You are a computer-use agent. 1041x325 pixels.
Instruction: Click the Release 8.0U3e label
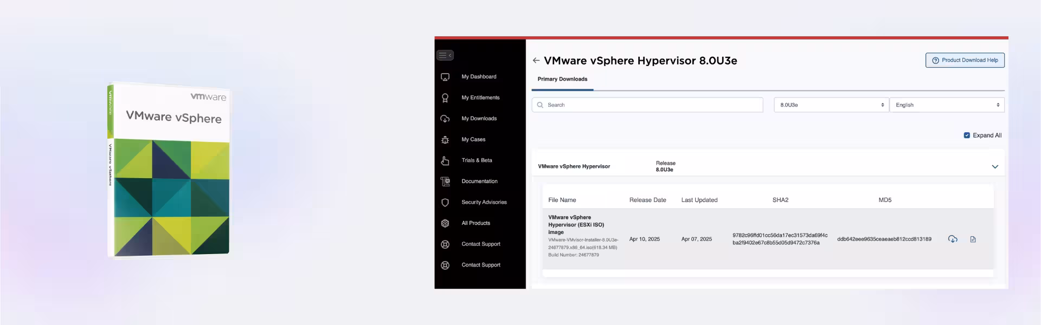[x=665, y=166]
